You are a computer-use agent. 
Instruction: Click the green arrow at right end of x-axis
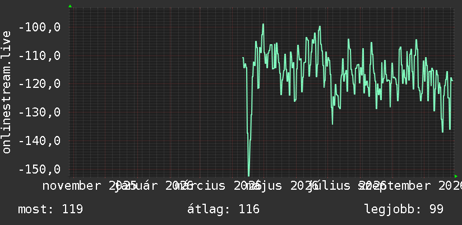click(456, 176)
